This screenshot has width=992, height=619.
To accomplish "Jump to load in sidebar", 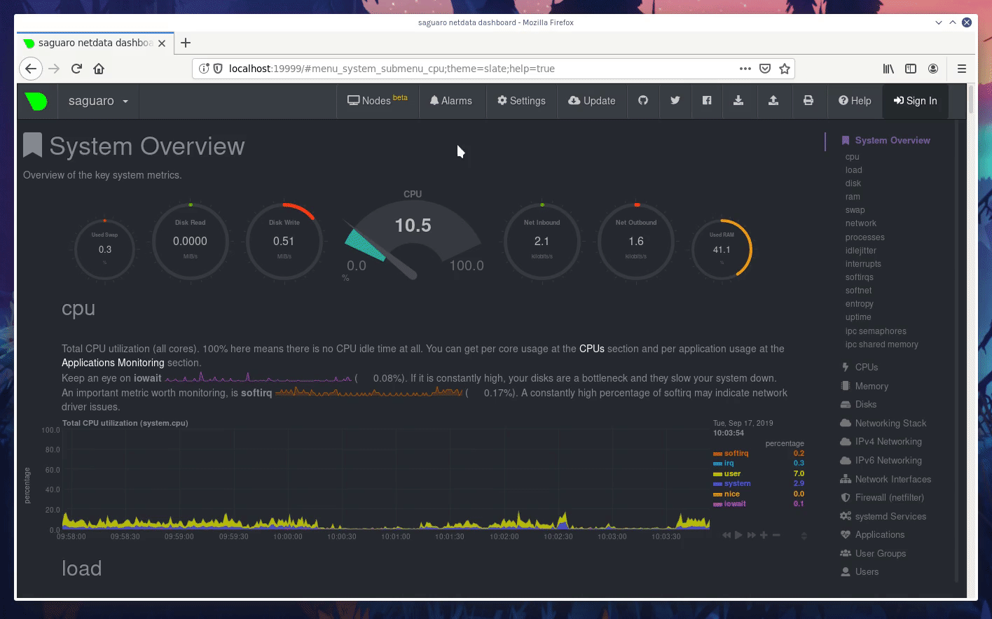I will pyautogui.click(x=853, y=170).
